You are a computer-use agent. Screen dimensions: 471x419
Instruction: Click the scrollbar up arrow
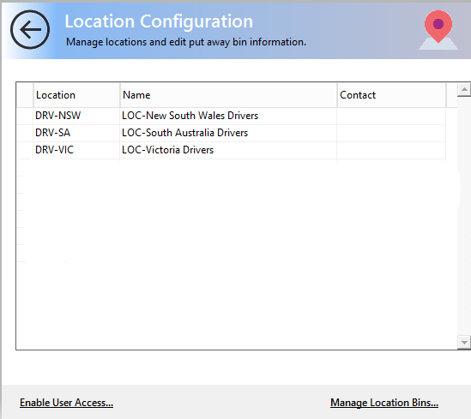click(x=464, y=89)
